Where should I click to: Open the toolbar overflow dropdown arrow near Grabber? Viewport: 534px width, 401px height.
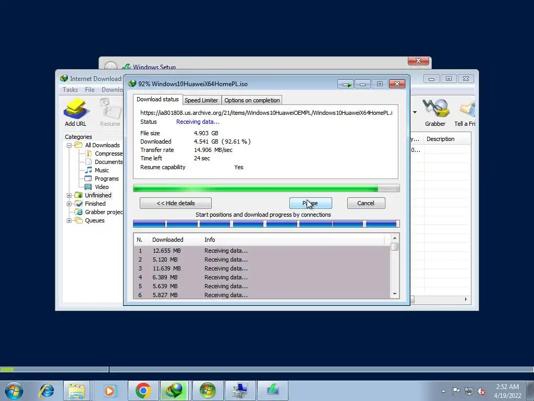pos(415,112)
